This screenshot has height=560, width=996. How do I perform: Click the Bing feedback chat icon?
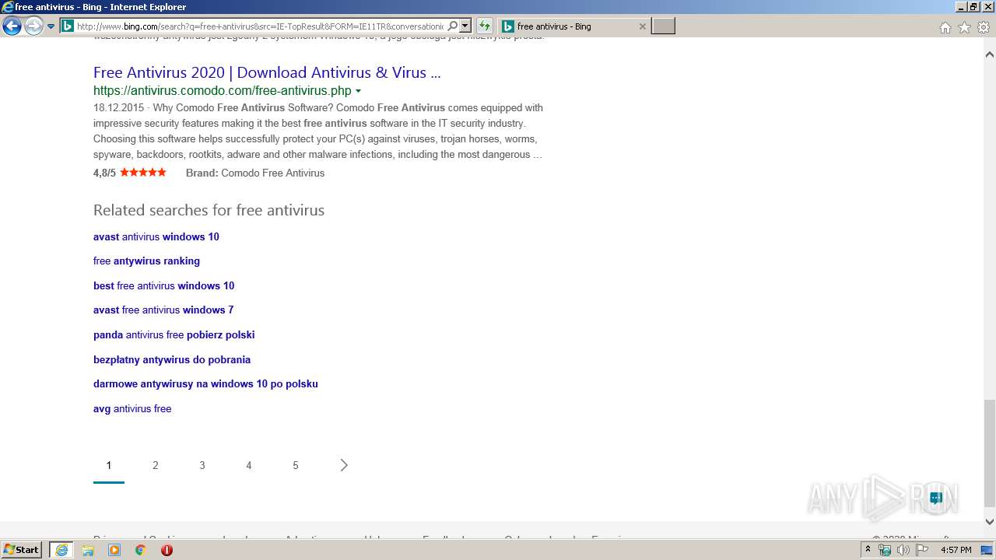click(936, 498)
